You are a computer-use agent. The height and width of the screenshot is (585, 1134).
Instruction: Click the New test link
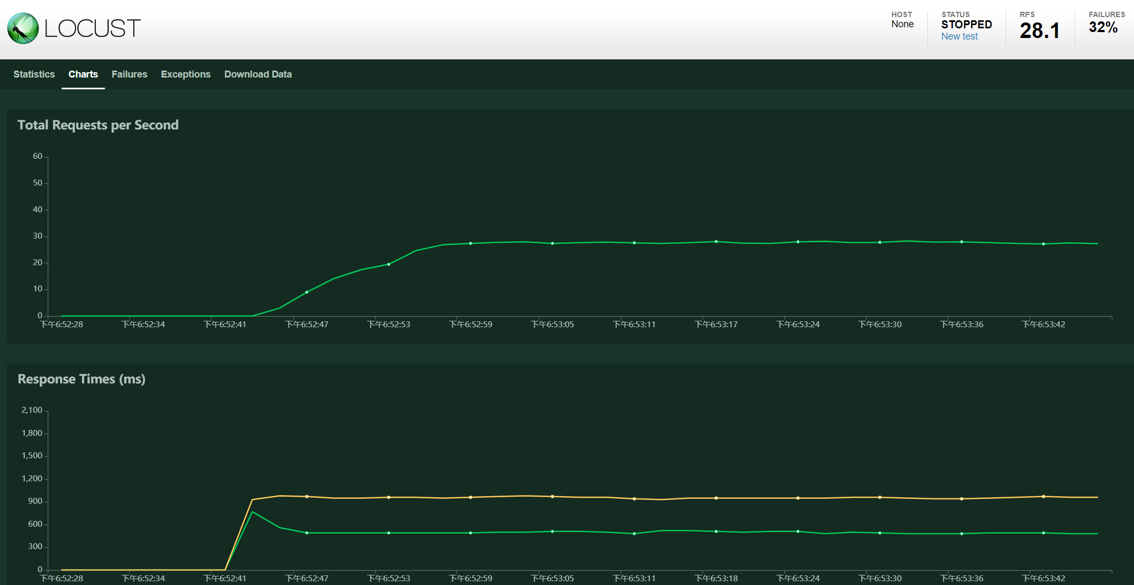959,36
